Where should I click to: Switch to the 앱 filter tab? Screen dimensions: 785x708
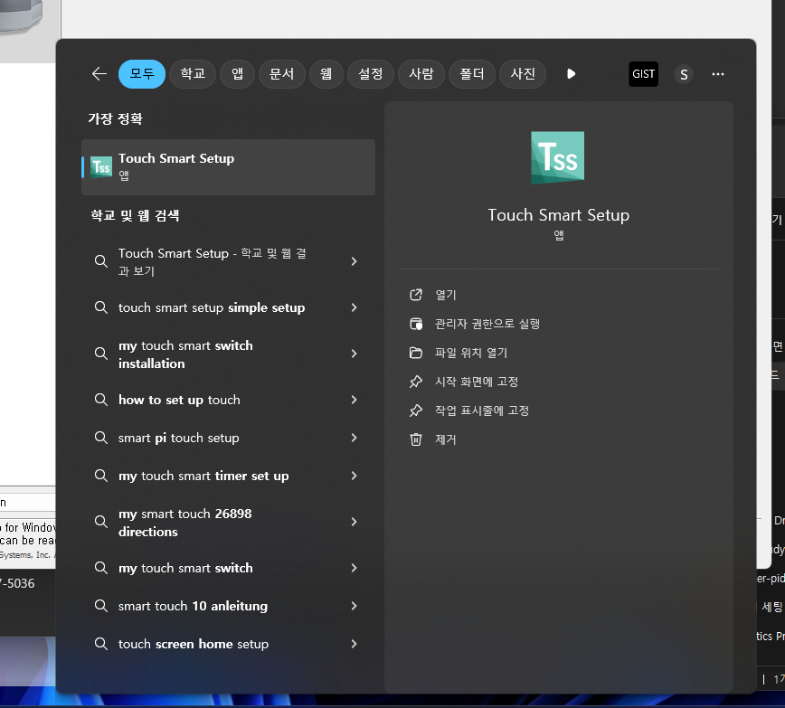[237, 74]
